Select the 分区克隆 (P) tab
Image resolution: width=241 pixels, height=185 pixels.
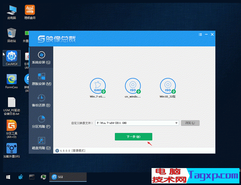[x=41, y=122]
